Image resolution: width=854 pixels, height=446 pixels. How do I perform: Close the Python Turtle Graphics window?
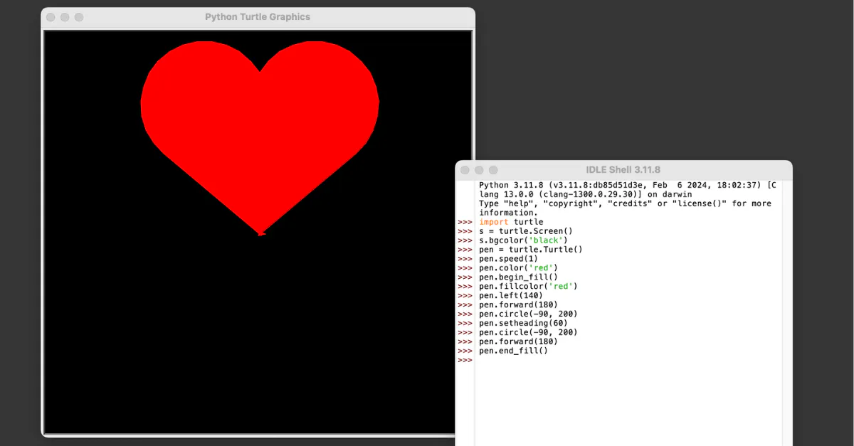pos(51,17)
